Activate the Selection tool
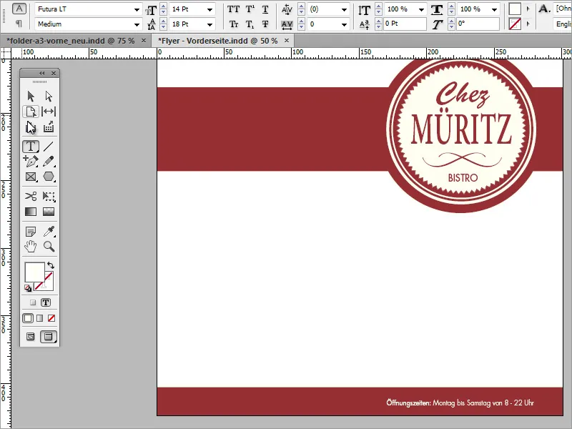 pos(31,95)
